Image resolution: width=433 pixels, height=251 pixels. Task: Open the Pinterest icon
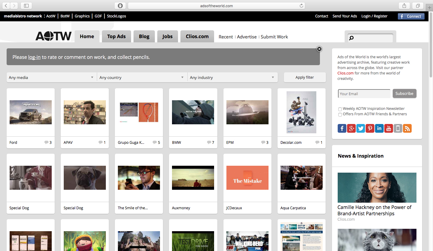370,128
